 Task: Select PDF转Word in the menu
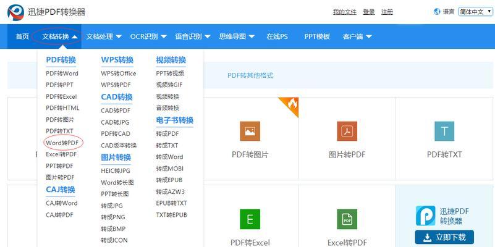coord(62,73)
